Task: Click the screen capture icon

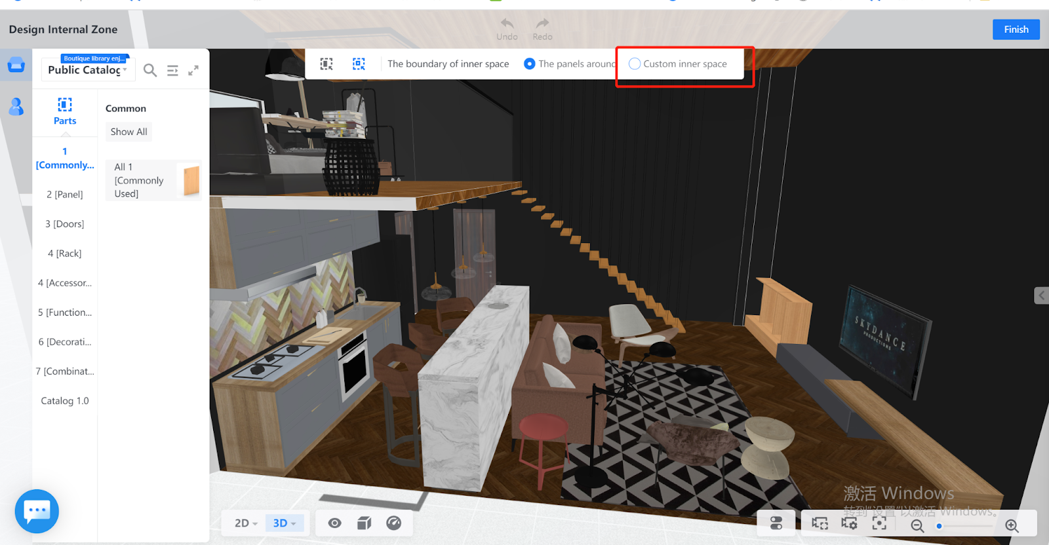Action: coord(820,523)
